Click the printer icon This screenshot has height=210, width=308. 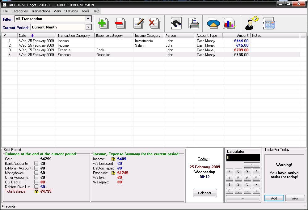click(194, 24)
